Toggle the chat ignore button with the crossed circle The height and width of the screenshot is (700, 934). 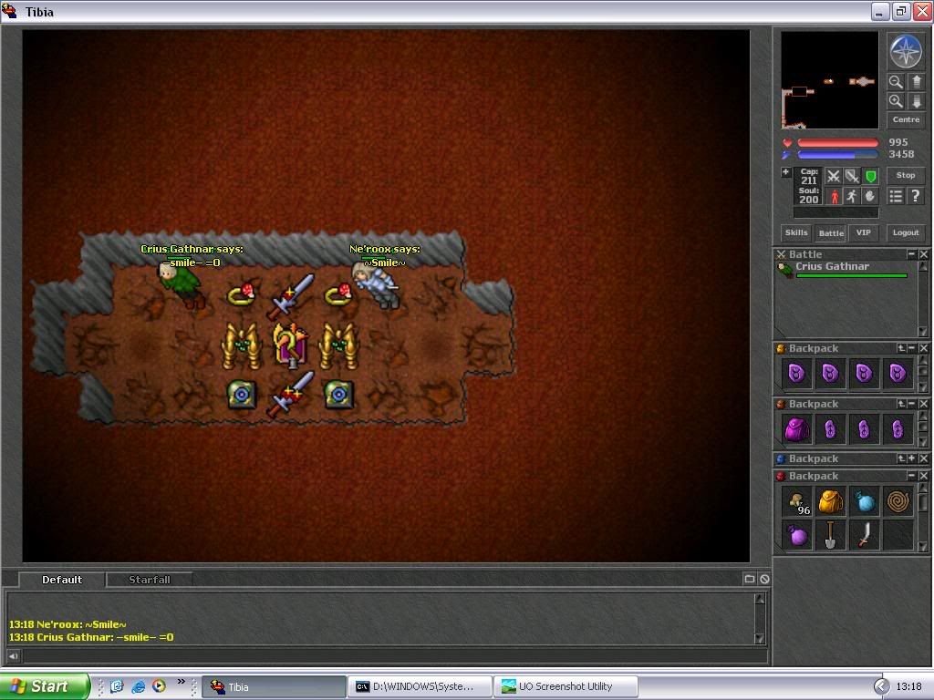point(764,579)
